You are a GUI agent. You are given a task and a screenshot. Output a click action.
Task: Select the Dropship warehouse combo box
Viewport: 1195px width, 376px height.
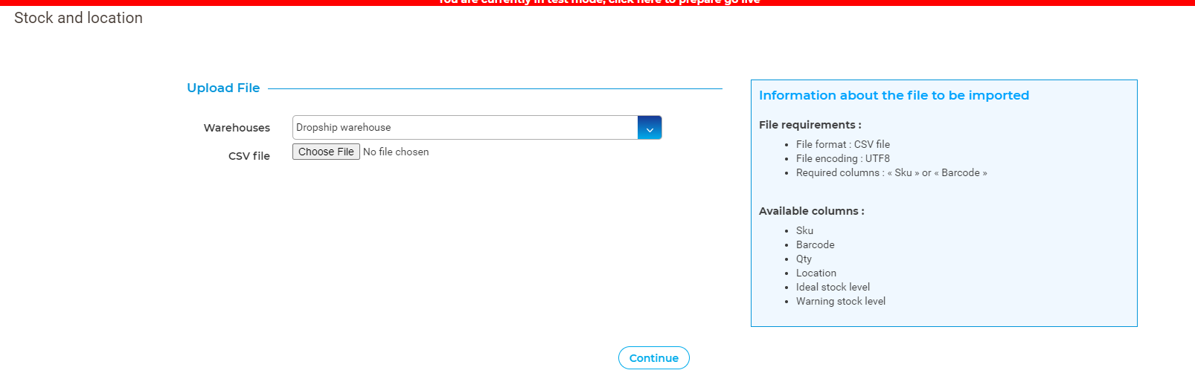[x=465, y=128]
